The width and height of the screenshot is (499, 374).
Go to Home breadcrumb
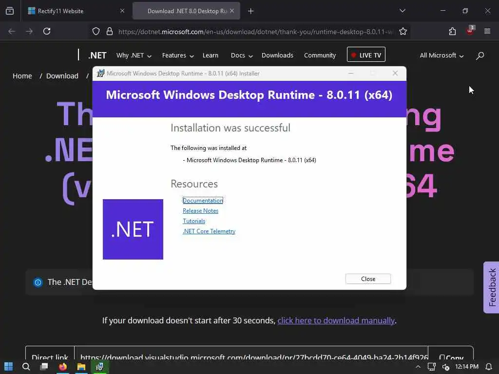point(22,76)
